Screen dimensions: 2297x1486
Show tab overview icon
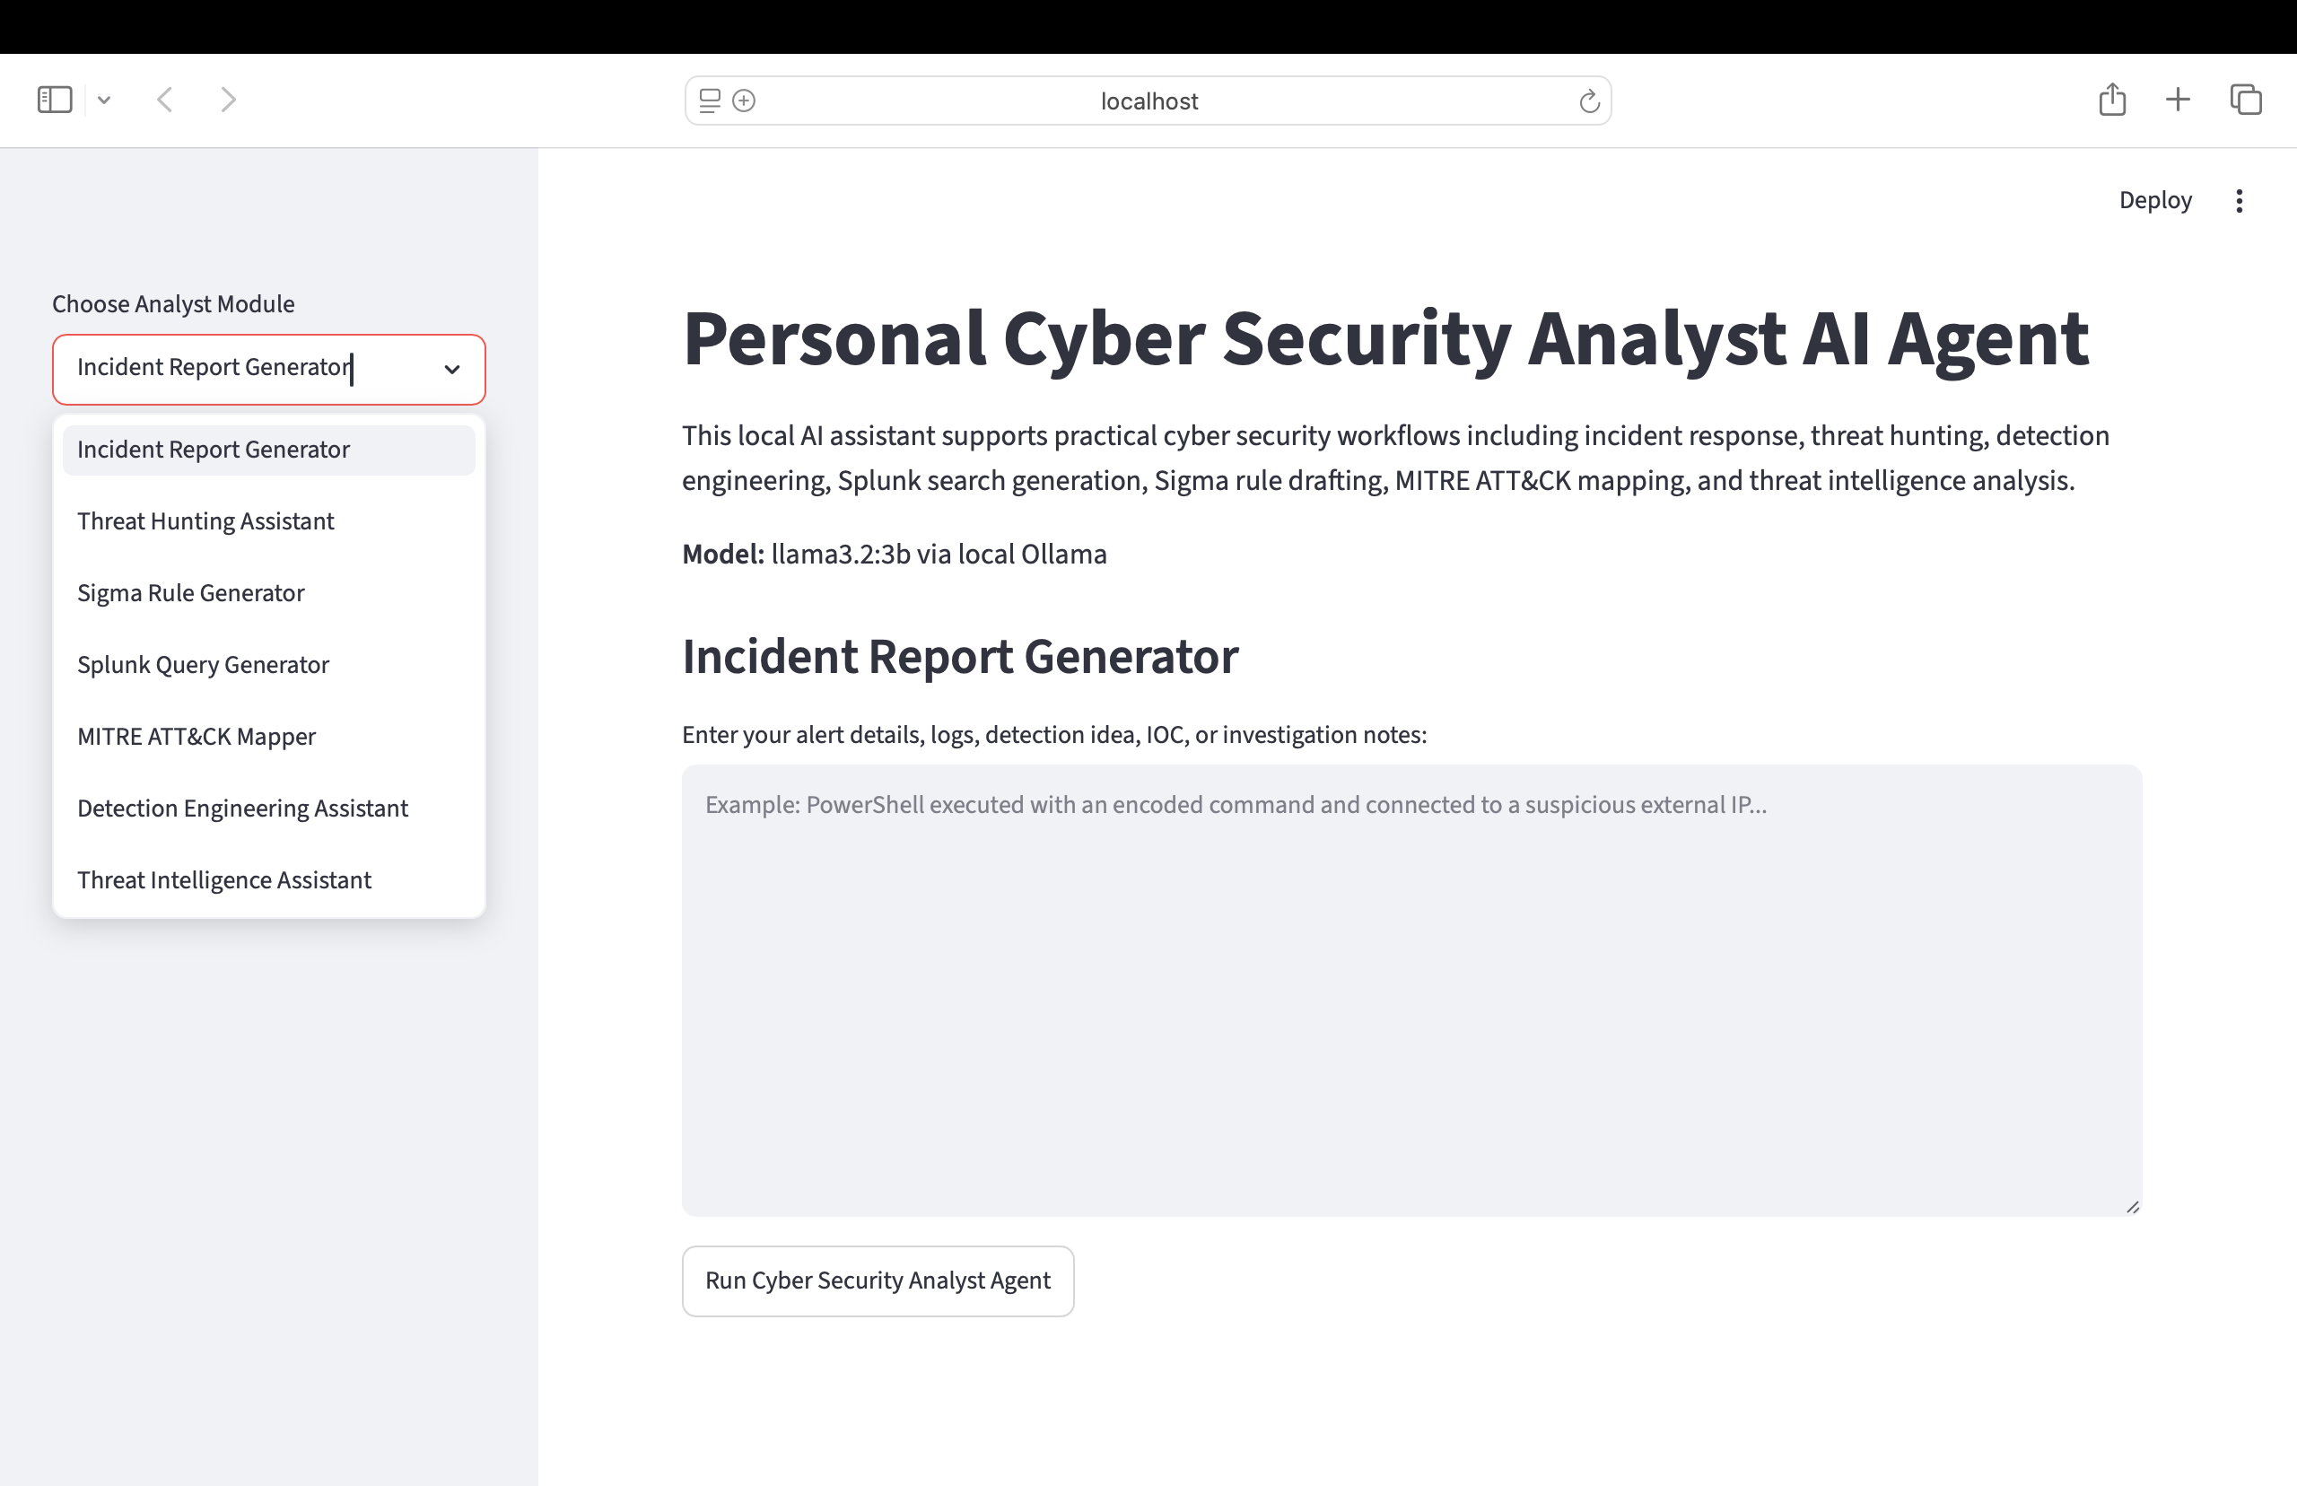click(x=2246, y=100)
